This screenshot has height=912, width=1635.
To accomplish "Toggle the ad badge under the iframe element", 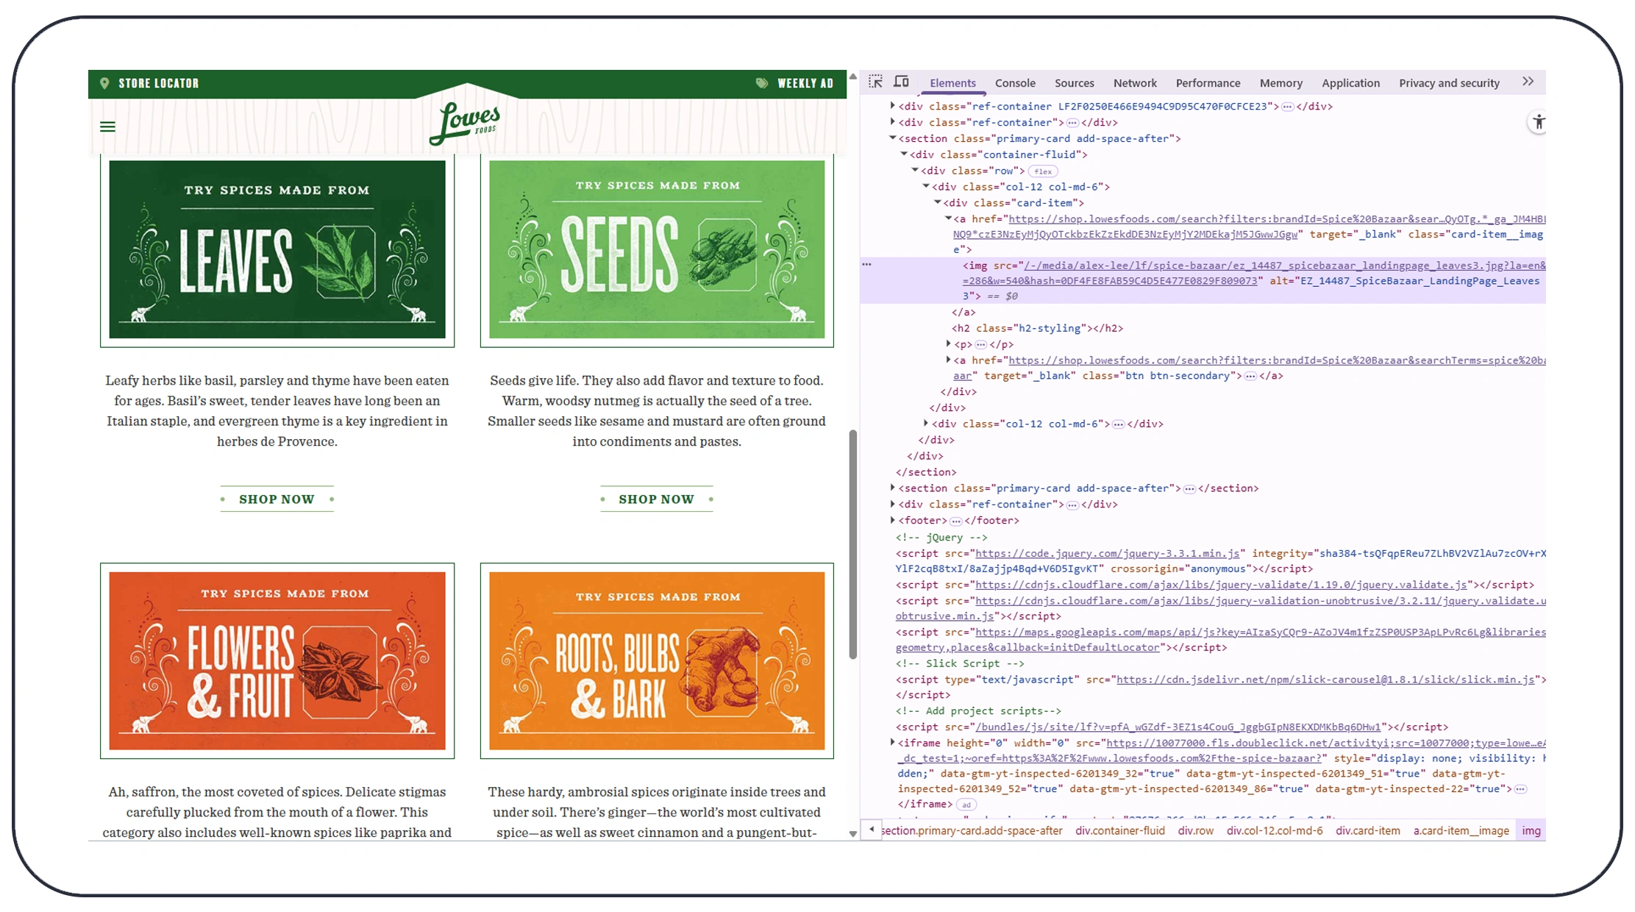I will [x=966, y=805].
